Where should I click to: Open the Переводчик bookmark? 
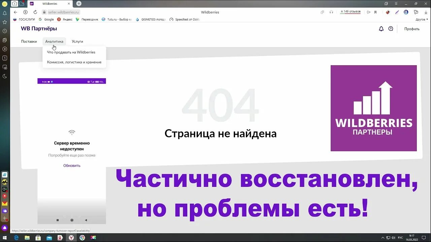click(87, 19)
